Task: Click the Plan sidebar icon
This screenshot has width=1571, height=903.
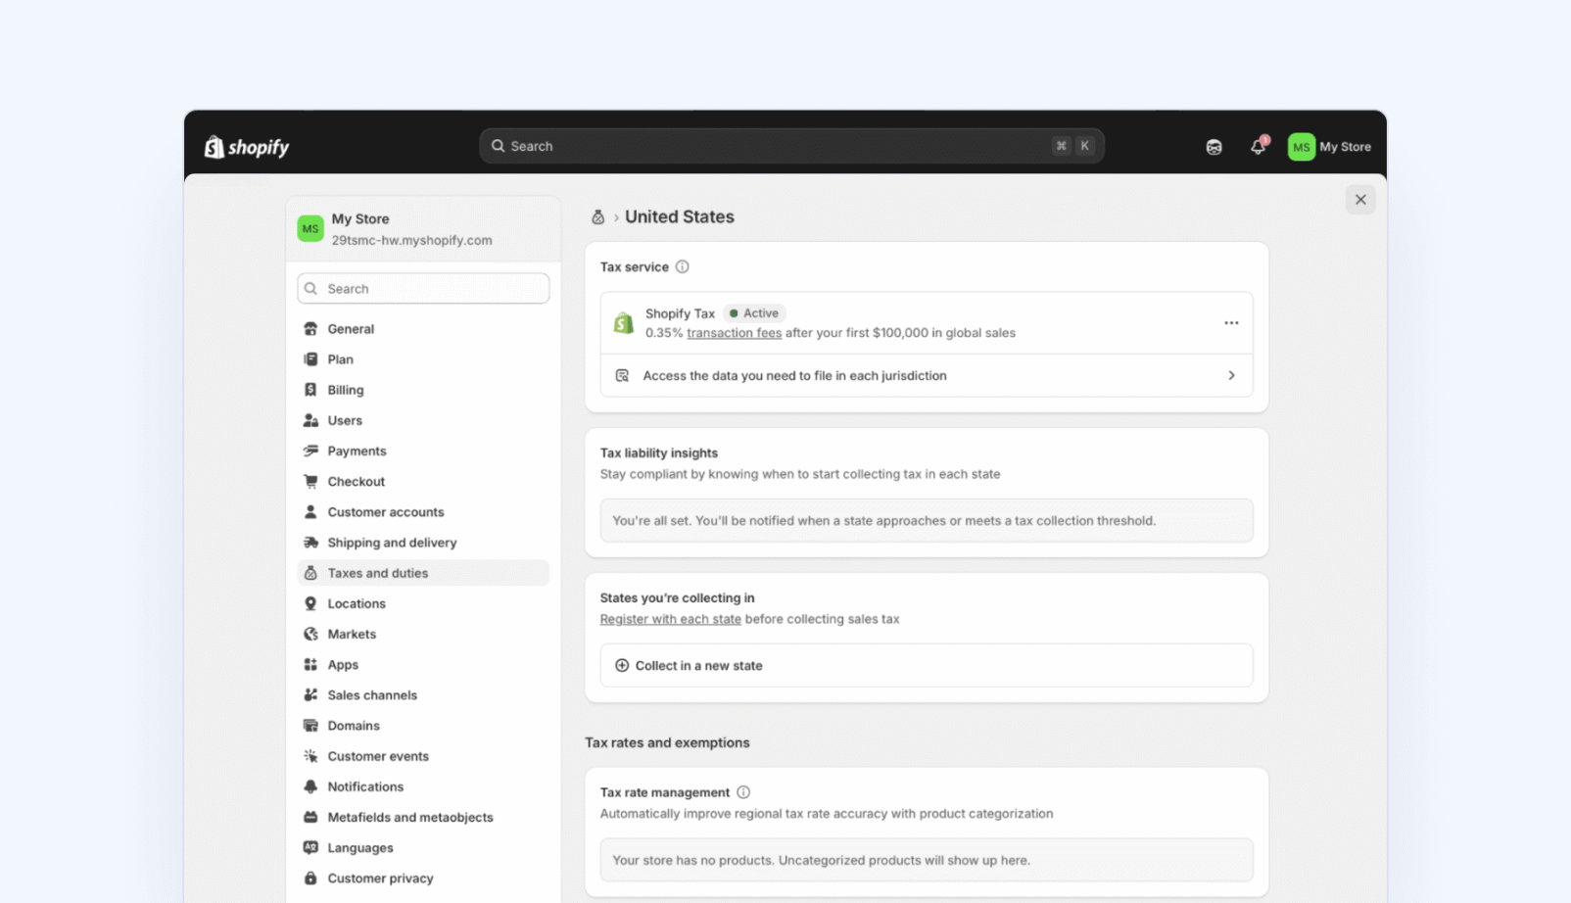Action: [x=310, y=359]
